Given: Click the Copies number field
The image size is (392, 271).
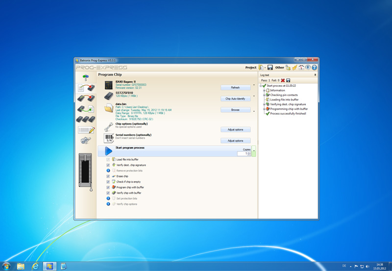Looking at the screenshot, I should 242,154.
